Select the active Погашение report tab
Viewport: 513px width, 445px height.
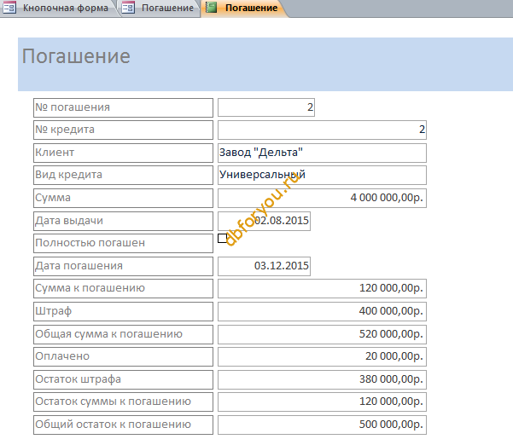[244, 8]
